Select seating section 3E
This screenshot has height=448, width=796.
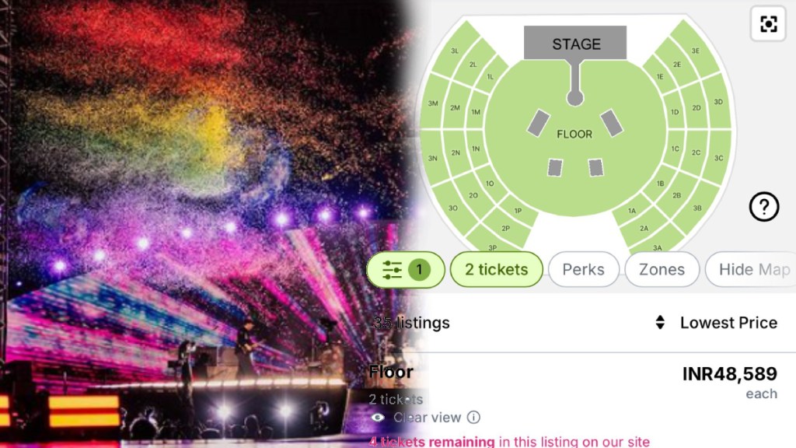coord(695,51)
